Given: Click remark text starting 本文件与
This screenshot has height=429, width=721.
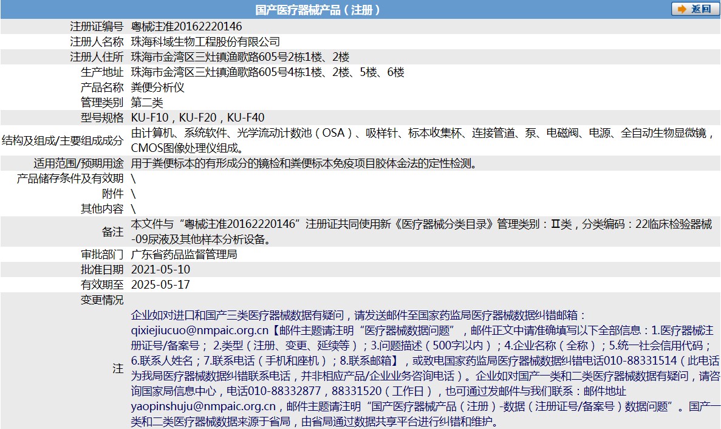Looking at the screenshot, I should [x=422, y=232].
